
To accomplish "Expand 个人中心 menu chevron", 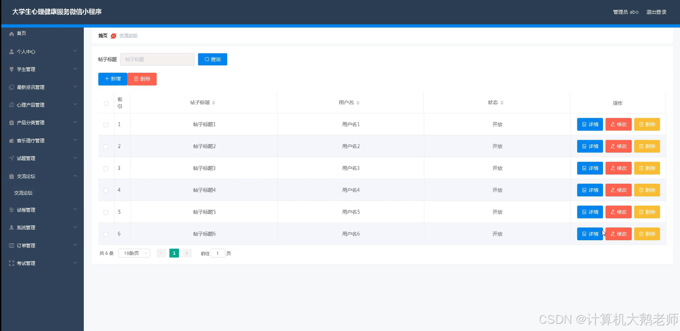I will coord(75,51).
